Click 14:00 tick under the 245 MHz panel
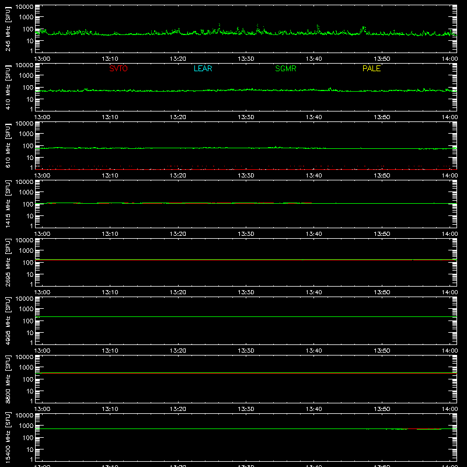This screenshot has width=467, height=467. coord(449,59)
